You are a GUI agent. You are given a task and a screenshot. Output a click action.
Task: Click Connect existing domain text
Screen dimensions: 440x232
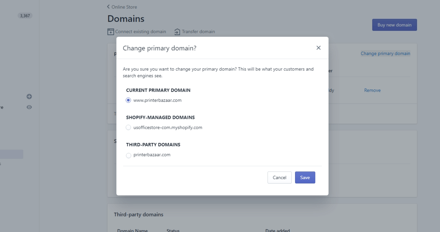click(141, 32)
